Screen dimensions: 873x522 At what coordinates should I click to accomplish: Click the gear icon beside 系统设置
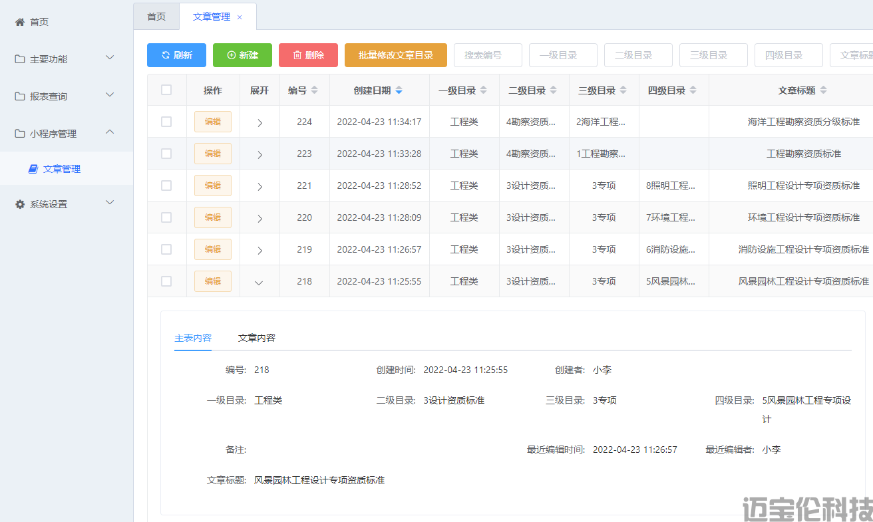click(x=20, y=204)
